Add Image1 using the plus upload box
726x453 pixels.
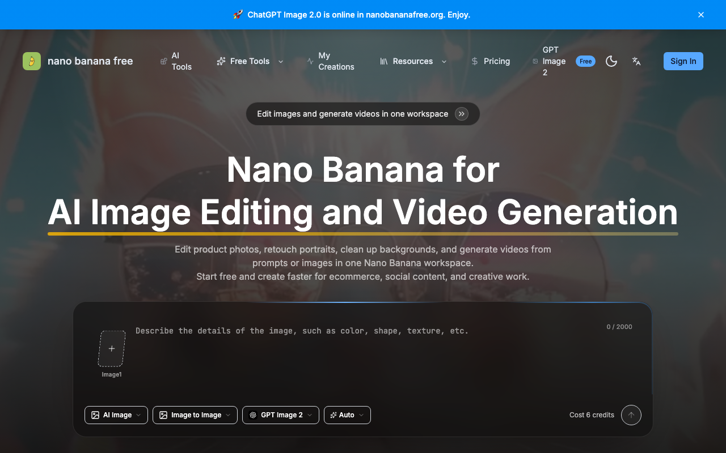(x=112, y=349)
